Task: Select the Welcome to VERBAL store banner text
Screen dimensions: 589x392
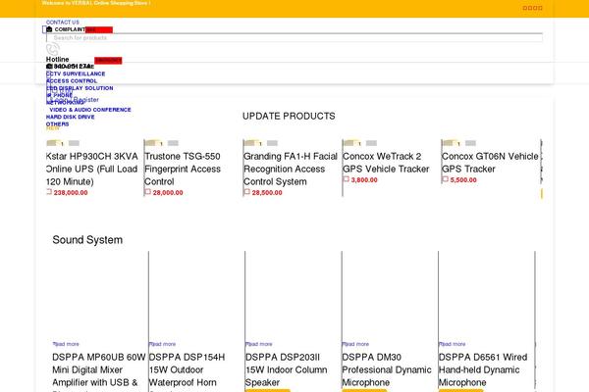Action: pos(96,3)
